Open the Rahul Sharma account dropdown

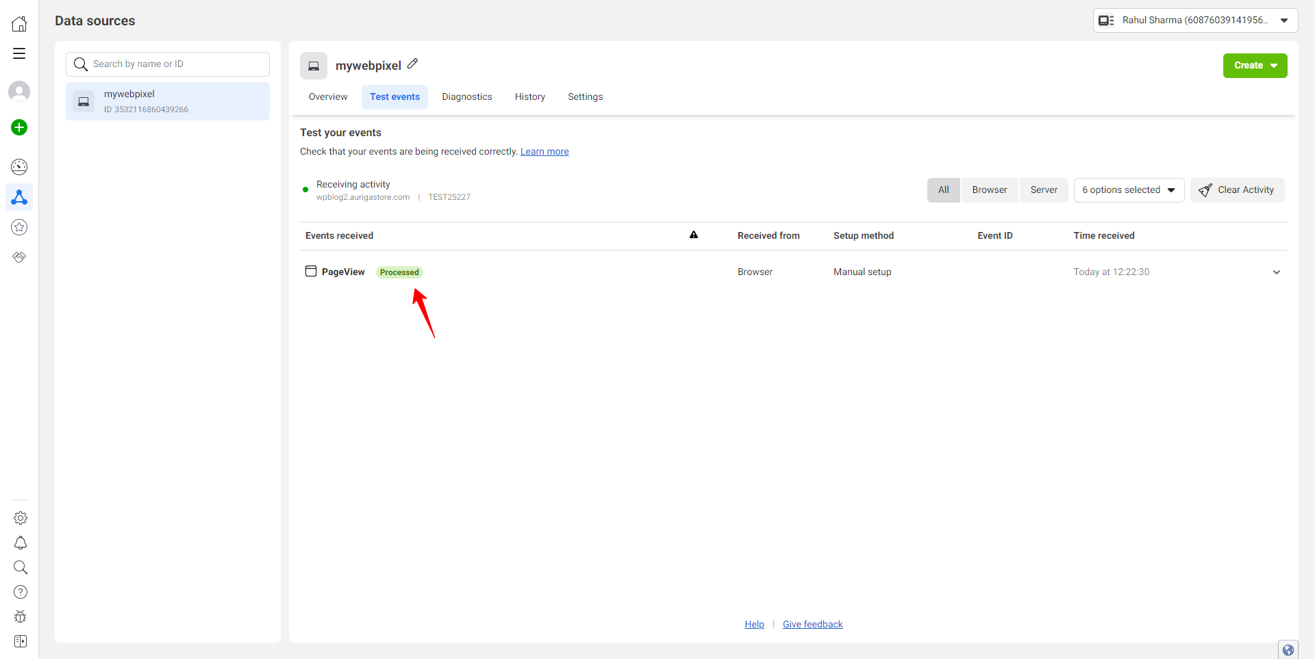[1195, 21]
